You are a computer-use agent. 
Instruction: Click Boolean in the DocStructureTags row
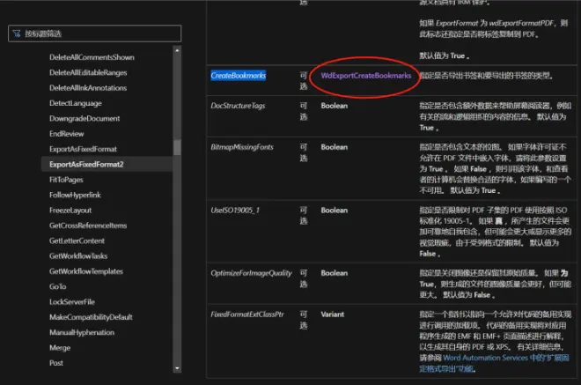click(x=335, y=106)
